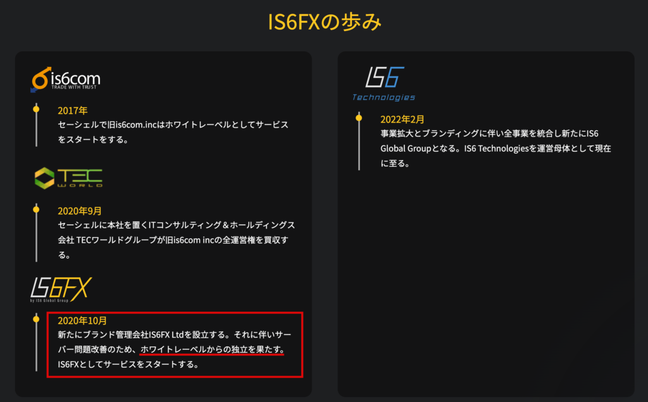Select the timeline dot beside 2022年2月
The image size is (648, 402).
coord(359,118)
